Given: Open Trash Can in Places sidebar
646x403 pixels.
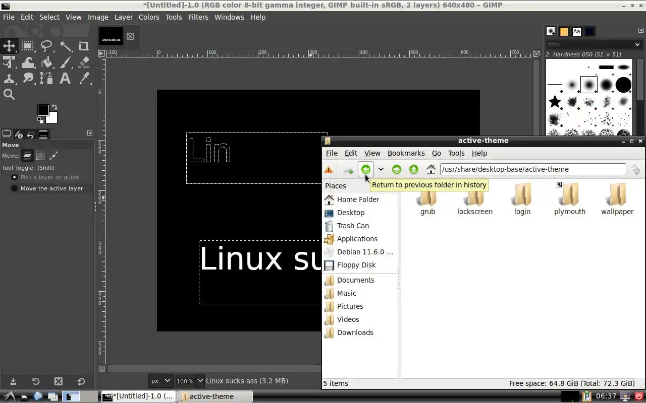Looking at the screenshot, I should pyautogui.click(x=353, y=226).
